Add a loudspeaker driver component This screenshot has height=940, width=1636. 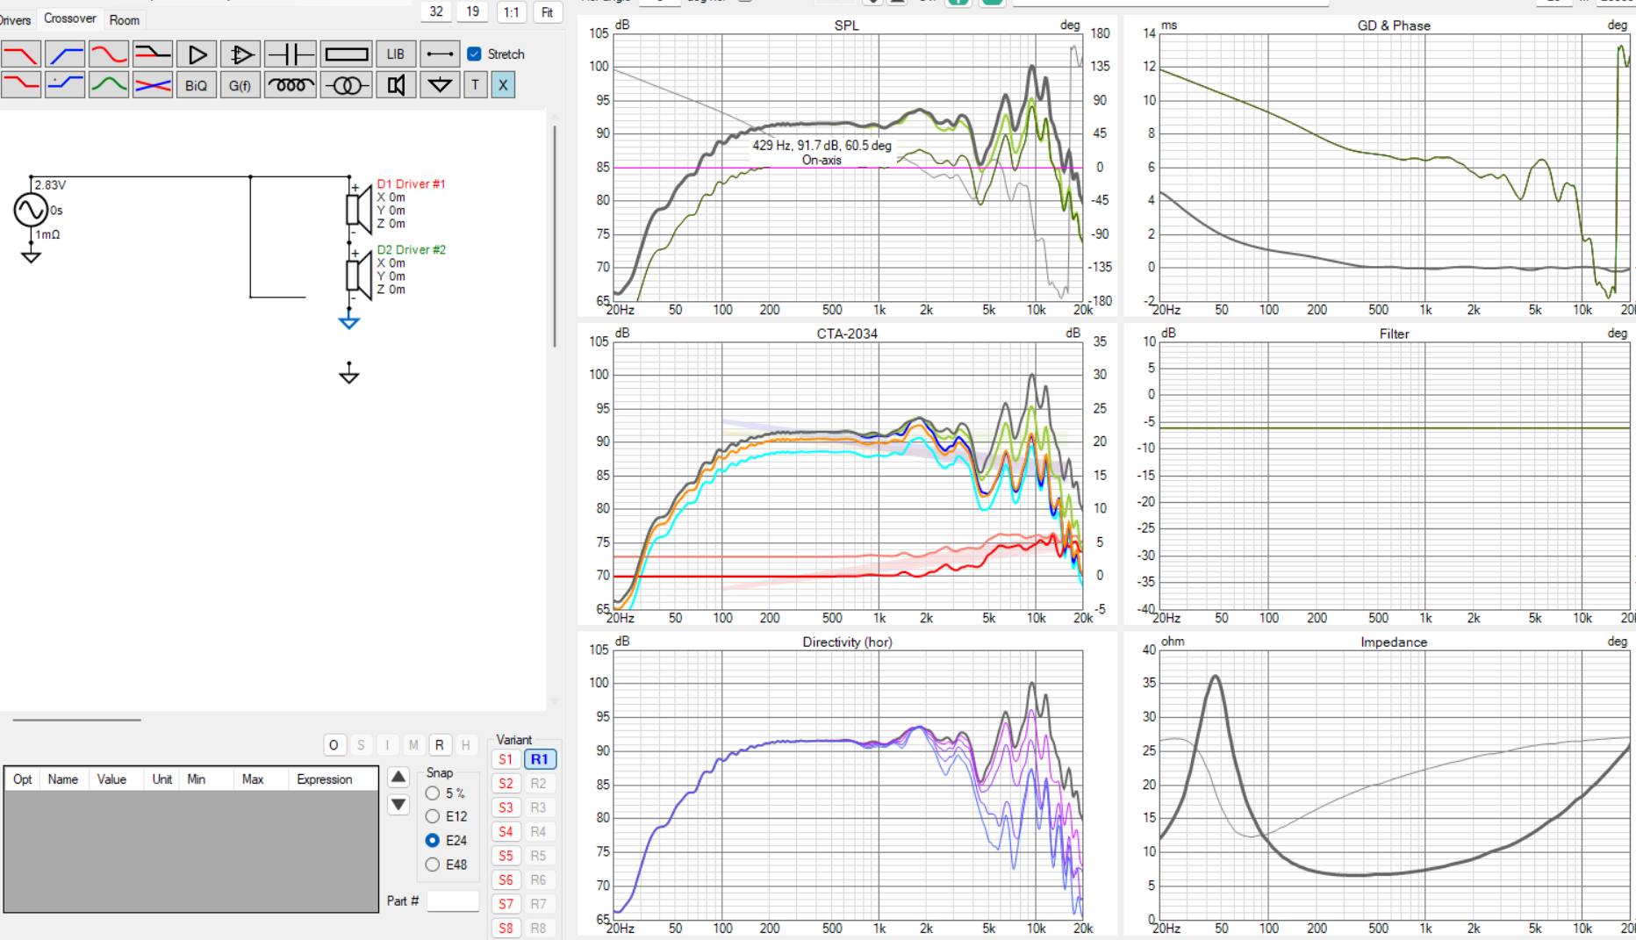(x=396, y=84)
